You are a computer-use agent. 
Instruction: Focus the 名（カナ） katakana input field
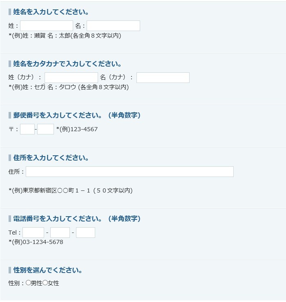click(x=163, y=78)
